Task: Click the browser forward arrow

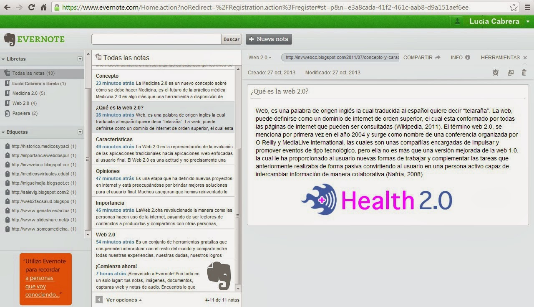Action: tap(19, 7)
